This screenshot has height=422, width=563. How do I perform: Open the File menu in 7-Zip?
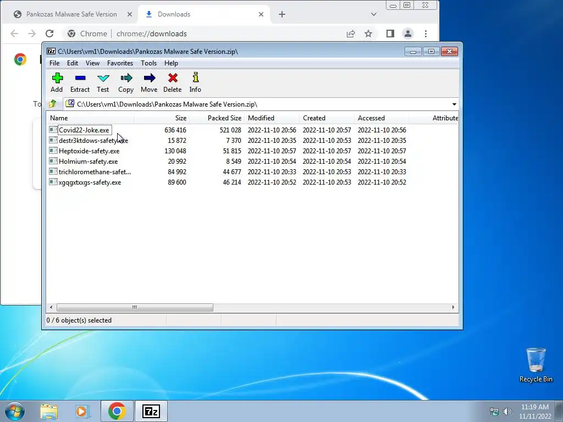pyautogui.click(x=54, y=63)
